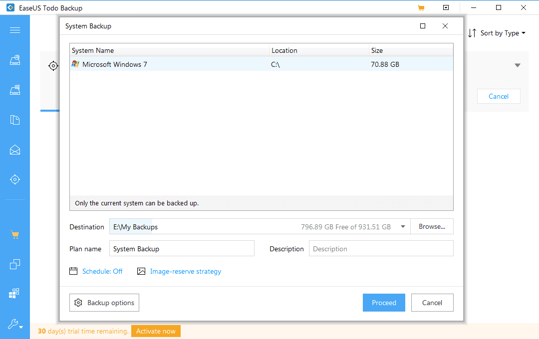This screenshot has height=339, width=539.
Task: Click the File Backup sidebar icon
Action: click(x=15, y=120)
